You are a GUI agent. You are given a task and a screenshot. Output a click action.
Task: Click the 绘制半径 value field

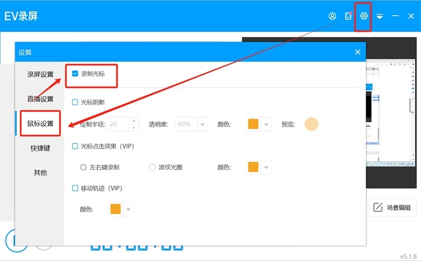pyautogui.click(x=117, y=124)
